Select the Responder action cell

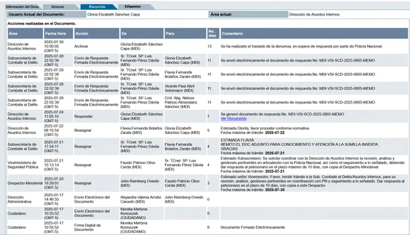coord(83,117)
